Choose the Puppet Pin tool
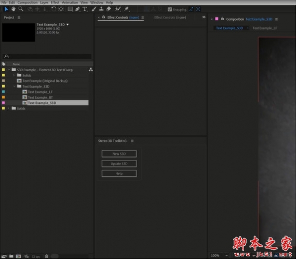 [x=126, y=9]
